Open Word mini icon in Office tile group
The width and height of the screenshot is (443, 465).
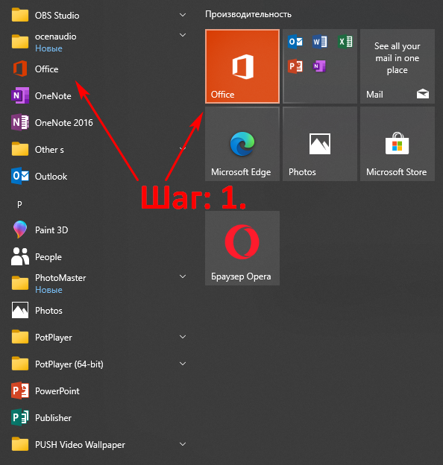point(320,42)
